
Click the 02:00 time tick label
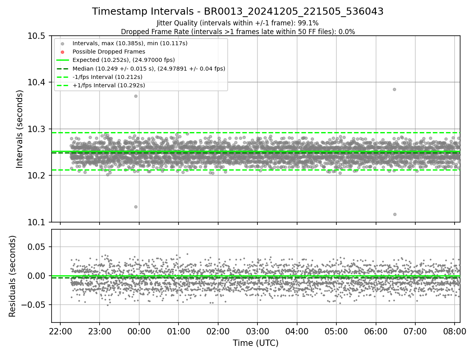point(218,331)
